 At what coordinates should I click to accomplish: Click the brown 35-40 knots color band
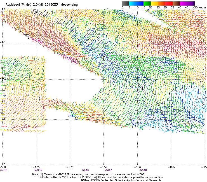[176, 3]
